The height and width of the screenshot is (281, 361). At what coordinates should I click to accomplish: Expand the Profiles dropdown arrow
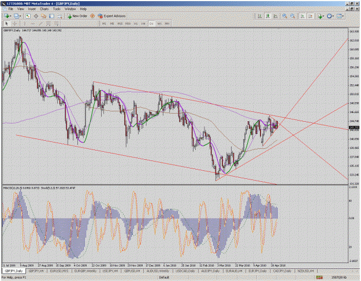click(20, 16)
